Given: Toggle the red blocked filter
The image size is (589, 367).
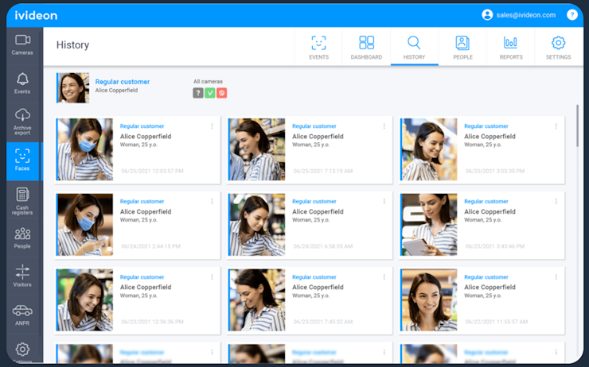Looking at the screenshot, I should (x=221, y=93).
